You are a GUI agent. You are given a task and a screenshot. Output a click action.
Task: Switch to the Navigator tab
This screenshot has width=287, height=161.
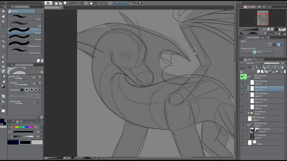point(249,7)
